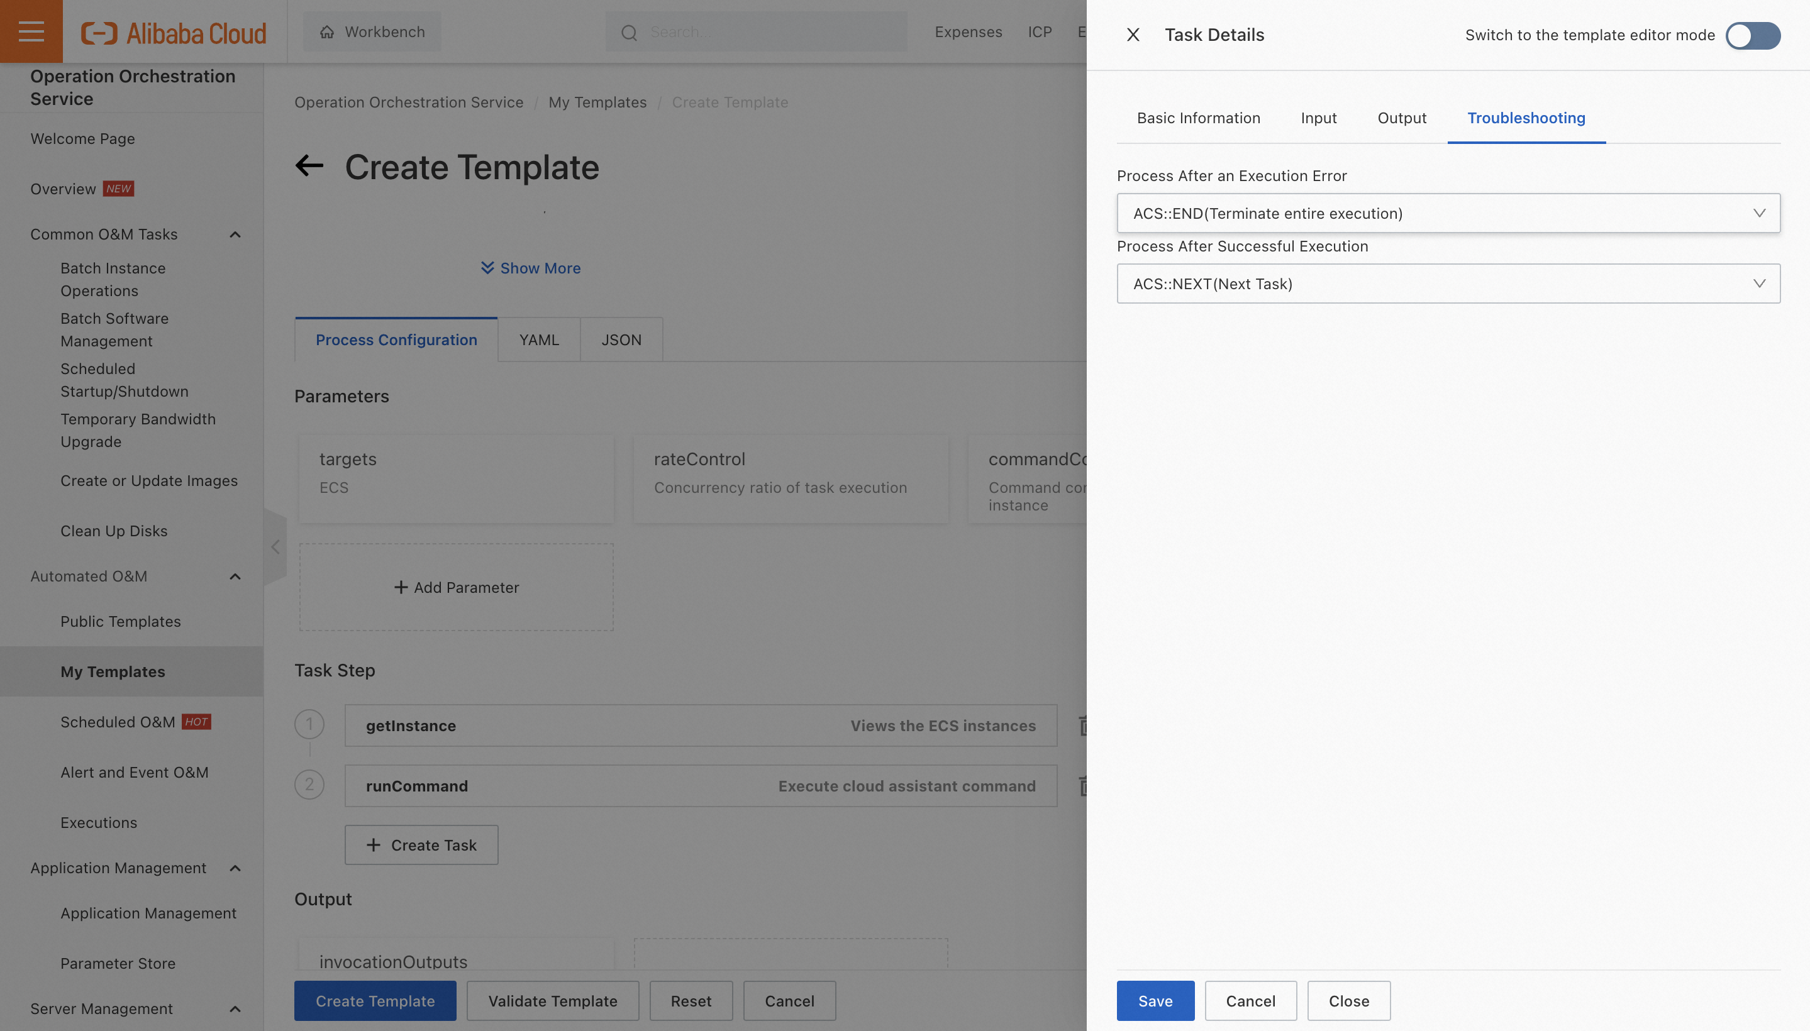
Task: Click the Workbench home icon
Action: click(x=326, y=32)
